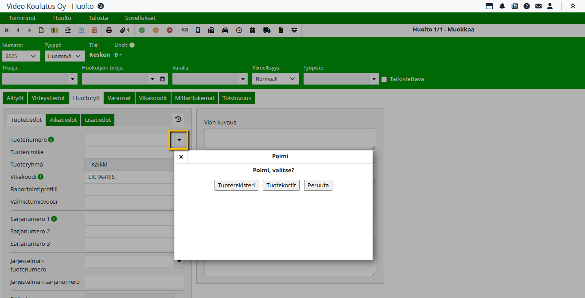
Task: Click the truck delivery icon
Action: [x=267, y=30]
